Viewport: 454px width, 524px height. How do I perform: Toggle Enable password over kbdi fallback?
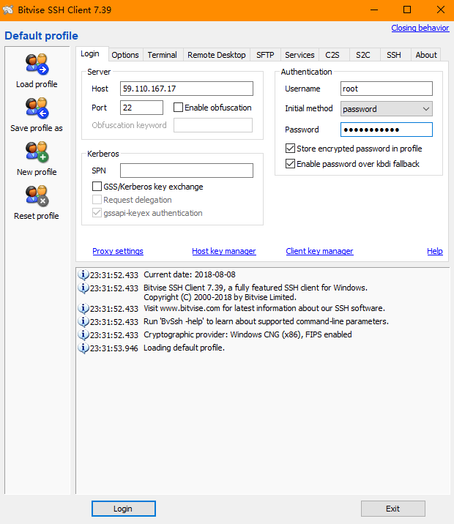tap(290, 163)
